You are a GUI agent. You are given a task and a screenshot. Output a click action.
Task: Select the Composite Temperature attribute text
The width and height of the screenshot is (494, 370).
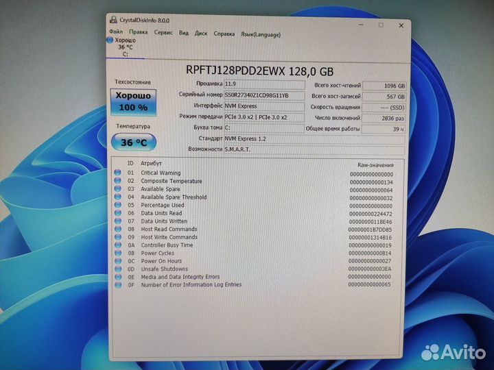(172, 181)
